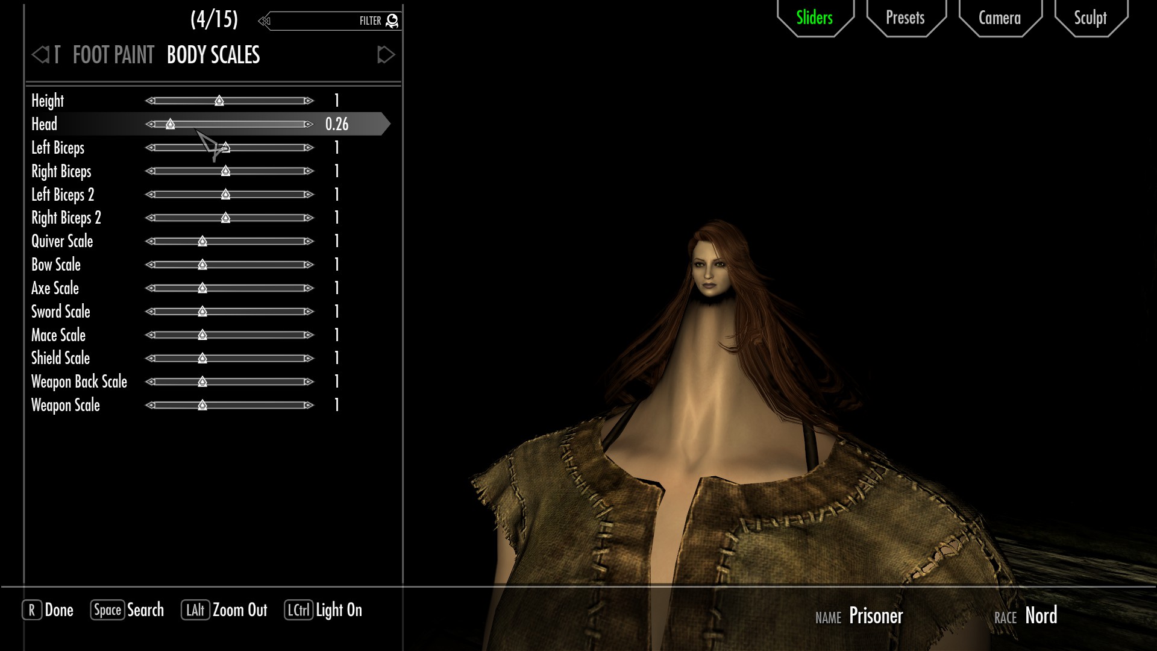Open the Presets tab
The height and width of the screenshot is (651, 1157).
pos(905,18)
